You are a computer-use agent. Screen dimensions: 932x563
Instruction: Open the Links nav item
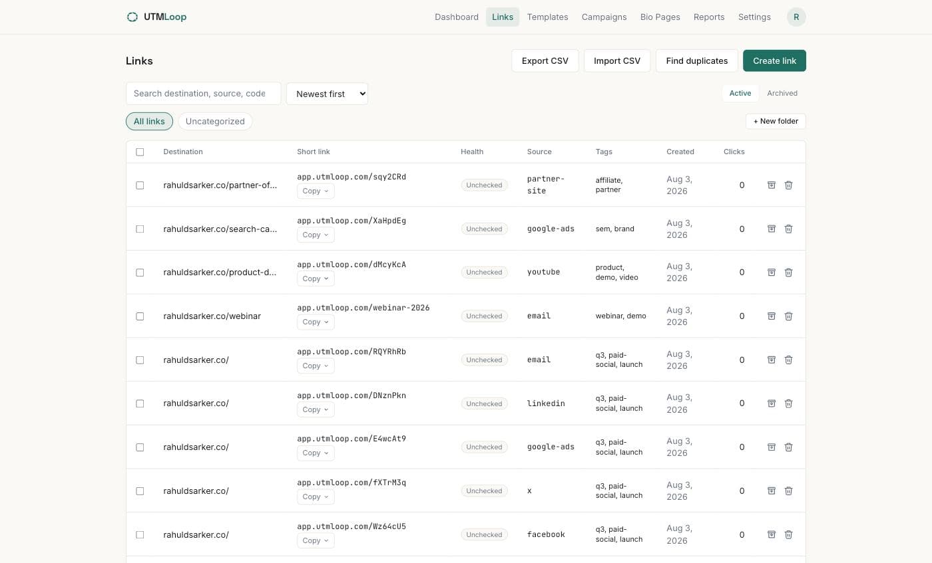(503, 17)
